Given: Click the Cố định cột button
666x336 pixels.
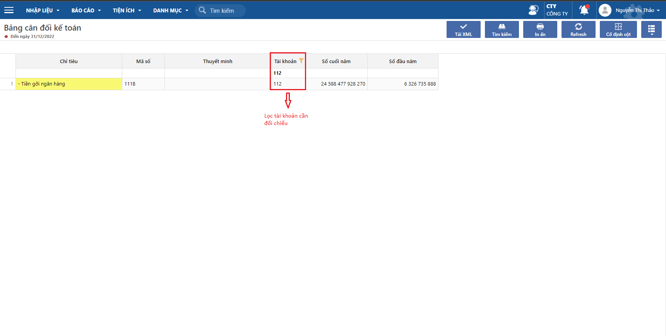Looking at the screenshot, I should [x=618, y=29].
